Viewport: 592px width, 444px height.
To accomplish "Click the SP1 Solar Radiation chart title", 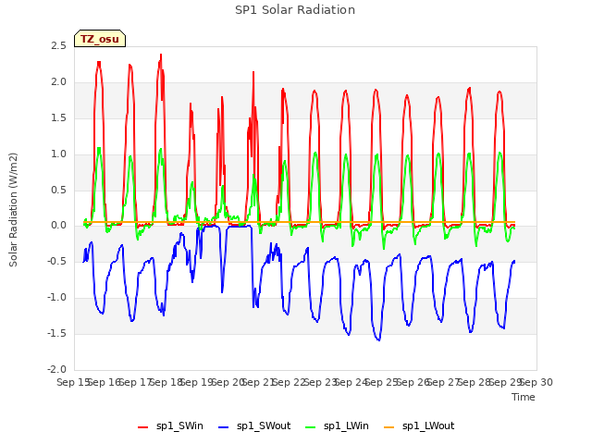I will [295, 10].
